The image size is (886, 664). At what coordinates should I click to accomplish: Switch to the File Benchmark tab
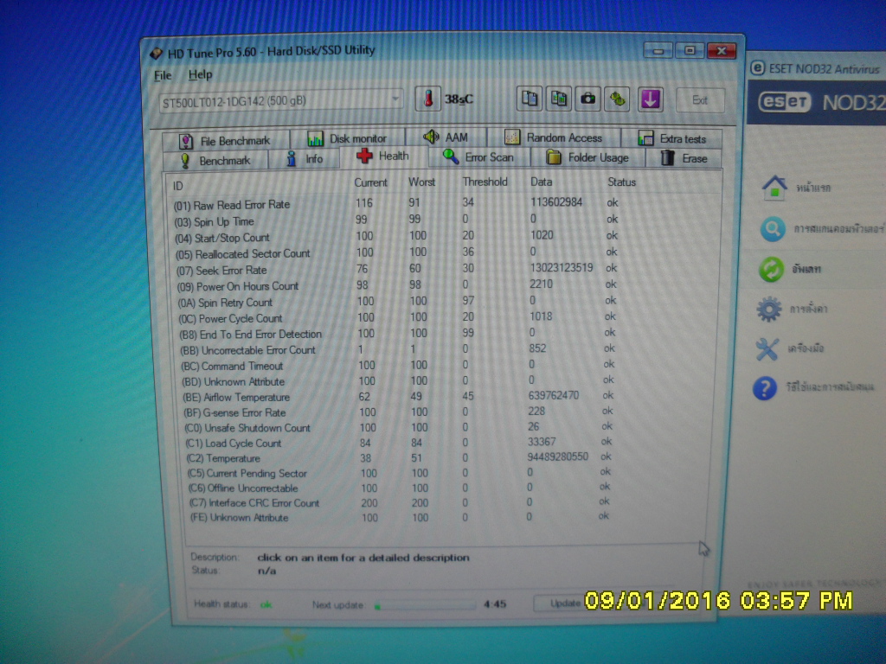[x=226, y=141]
